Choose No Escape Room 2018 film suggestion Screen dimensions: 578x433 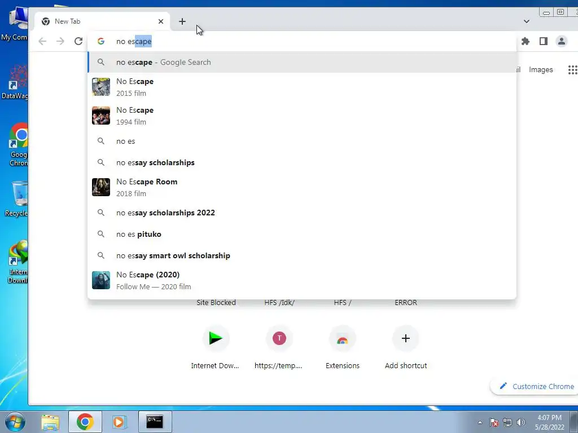coord(302,187)
